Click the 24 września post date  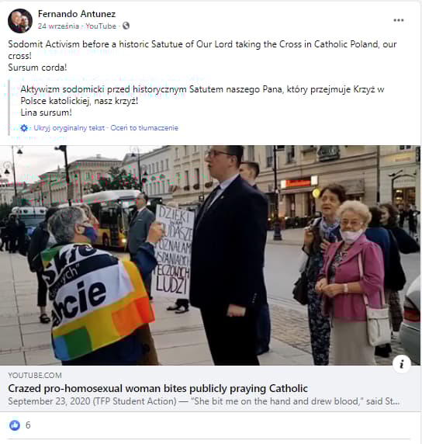58,26
